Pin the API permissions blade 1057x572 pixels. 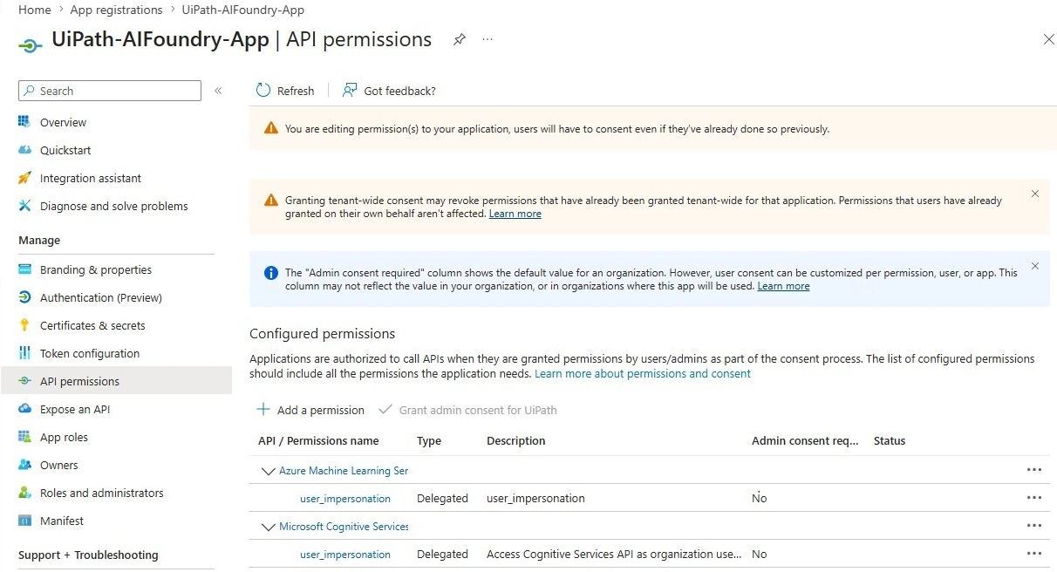[x=459, y=40]
